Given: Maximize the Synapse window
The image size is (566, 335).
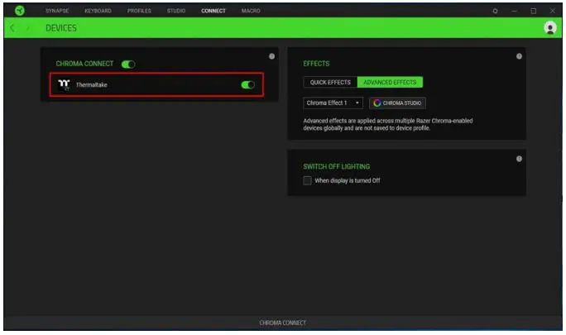Looking at the screenshot, I should [x=533, y=12].
